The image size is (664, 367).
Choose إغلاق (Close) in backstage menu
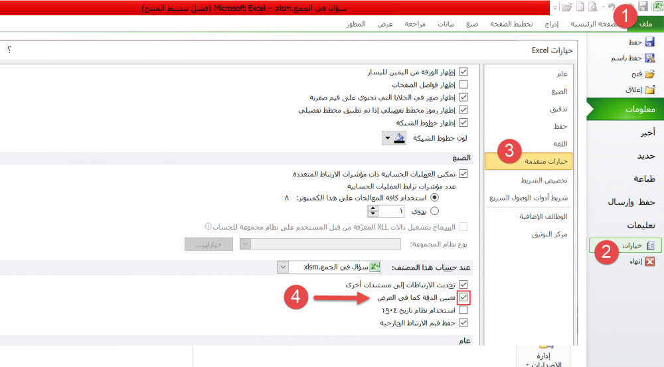[x=639, y=90]
